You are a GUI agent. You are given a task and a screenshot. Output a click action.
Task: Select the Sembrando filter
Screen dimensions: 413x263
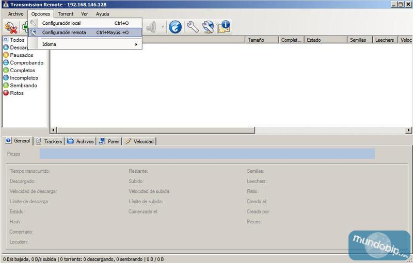point(23,86)
